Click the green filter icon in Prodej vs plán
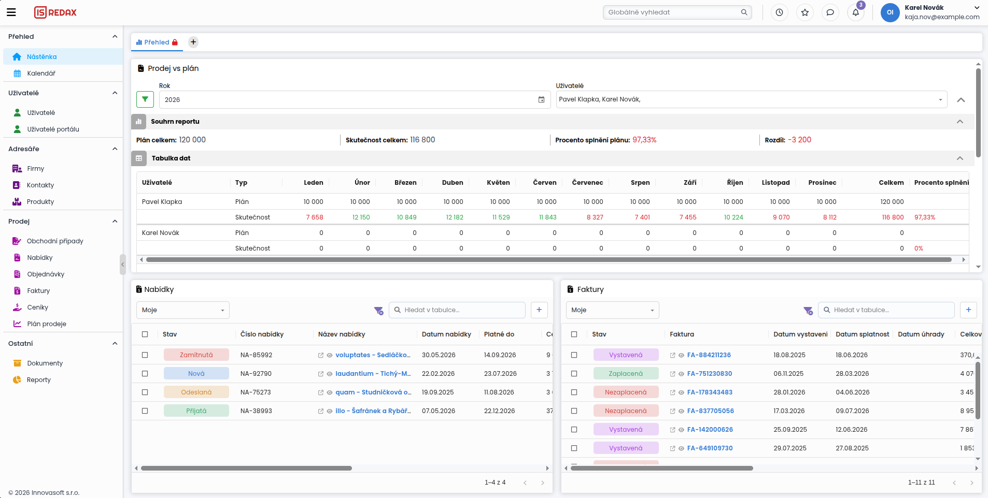 (x=145, y=99)
